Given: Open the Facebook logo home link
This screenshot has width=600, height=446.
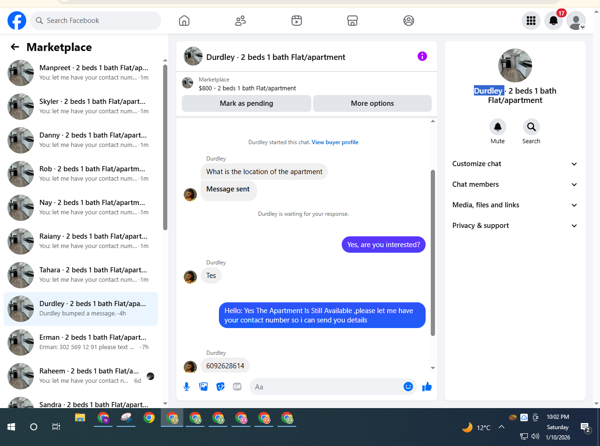Looking at the screenshot, I should pyautogui.click(x=17, y=21).
